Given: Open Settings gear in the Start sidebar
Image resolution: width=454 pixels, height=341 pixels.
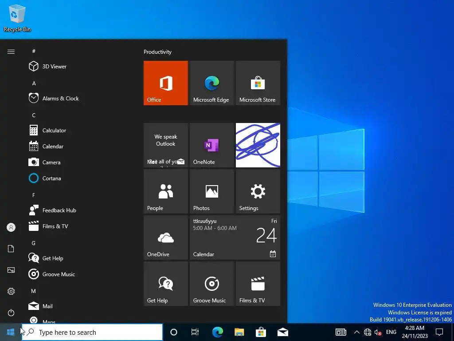Looking at the screenshot, I should click(11, 291).
